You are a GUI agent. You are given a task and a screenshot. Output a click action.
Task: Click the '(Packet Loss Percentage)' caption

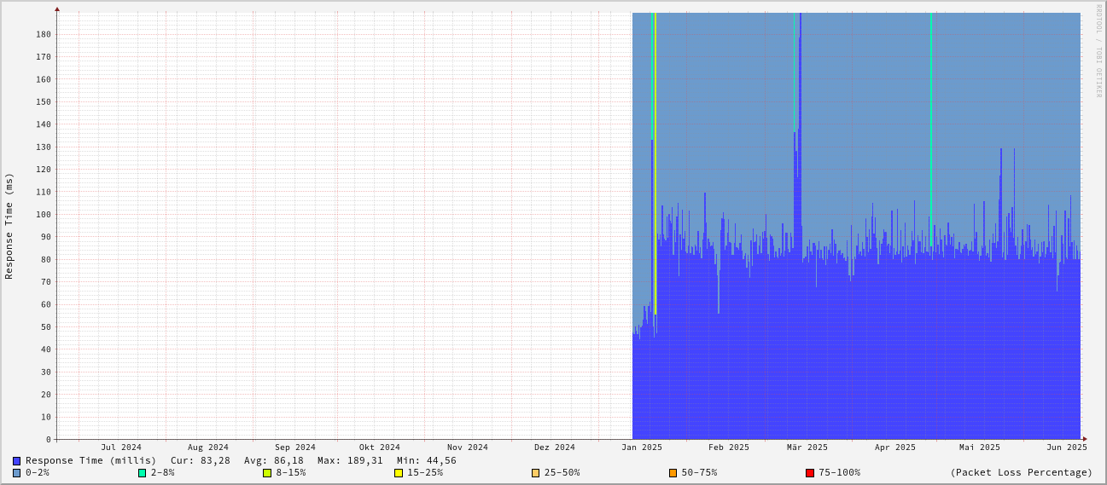click(x=1021, y=473)
